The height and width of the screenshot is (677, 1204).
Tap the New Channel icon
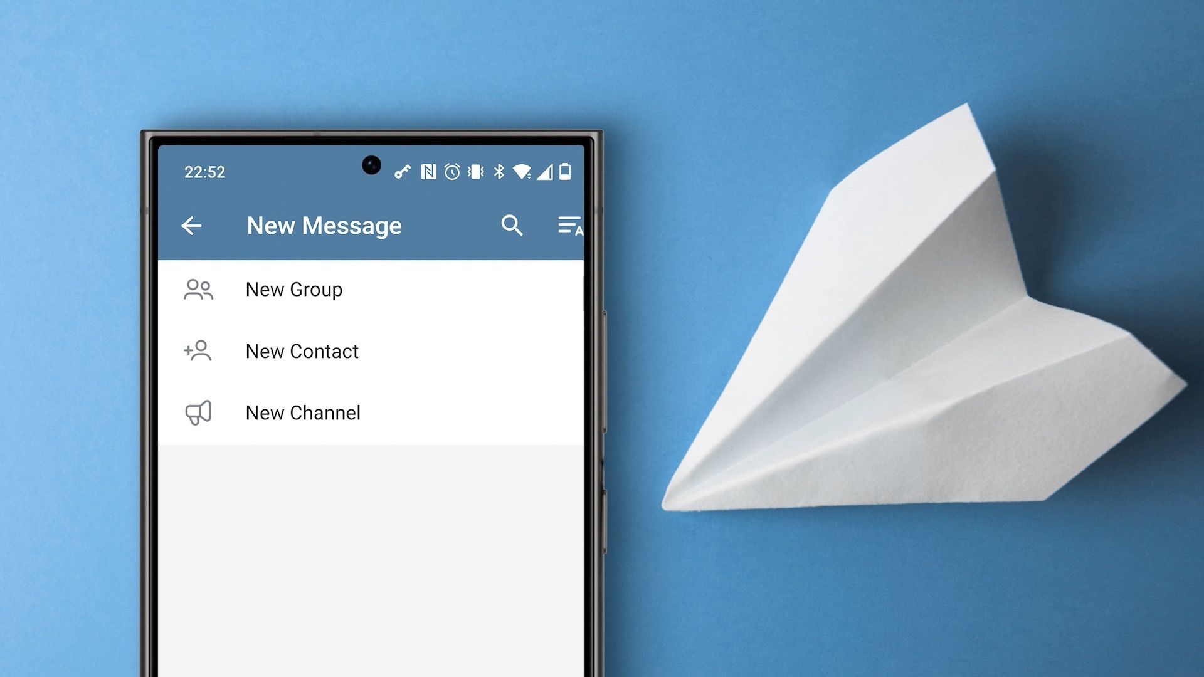click(x=197, y=412)
